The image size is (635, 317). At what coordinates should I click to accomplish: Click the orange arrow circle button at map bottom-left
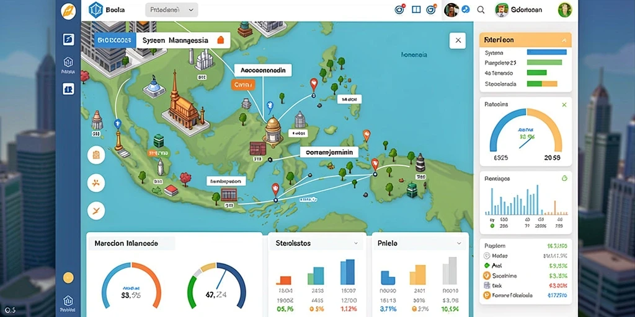[96, 211]
